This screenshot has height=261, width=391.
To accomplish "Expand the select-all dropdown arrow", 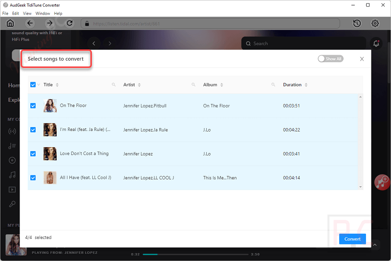I will tap(39, 85).
